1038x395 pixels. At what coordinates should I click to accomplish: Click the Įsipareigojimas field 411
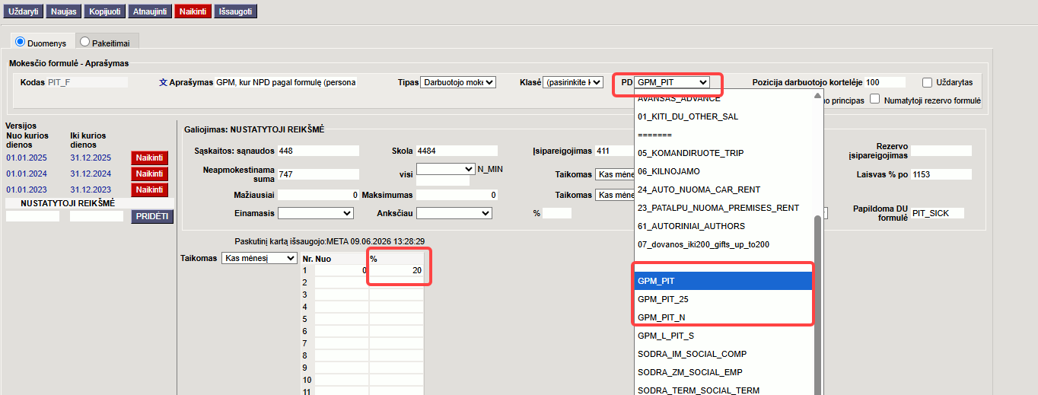(615, 151)
